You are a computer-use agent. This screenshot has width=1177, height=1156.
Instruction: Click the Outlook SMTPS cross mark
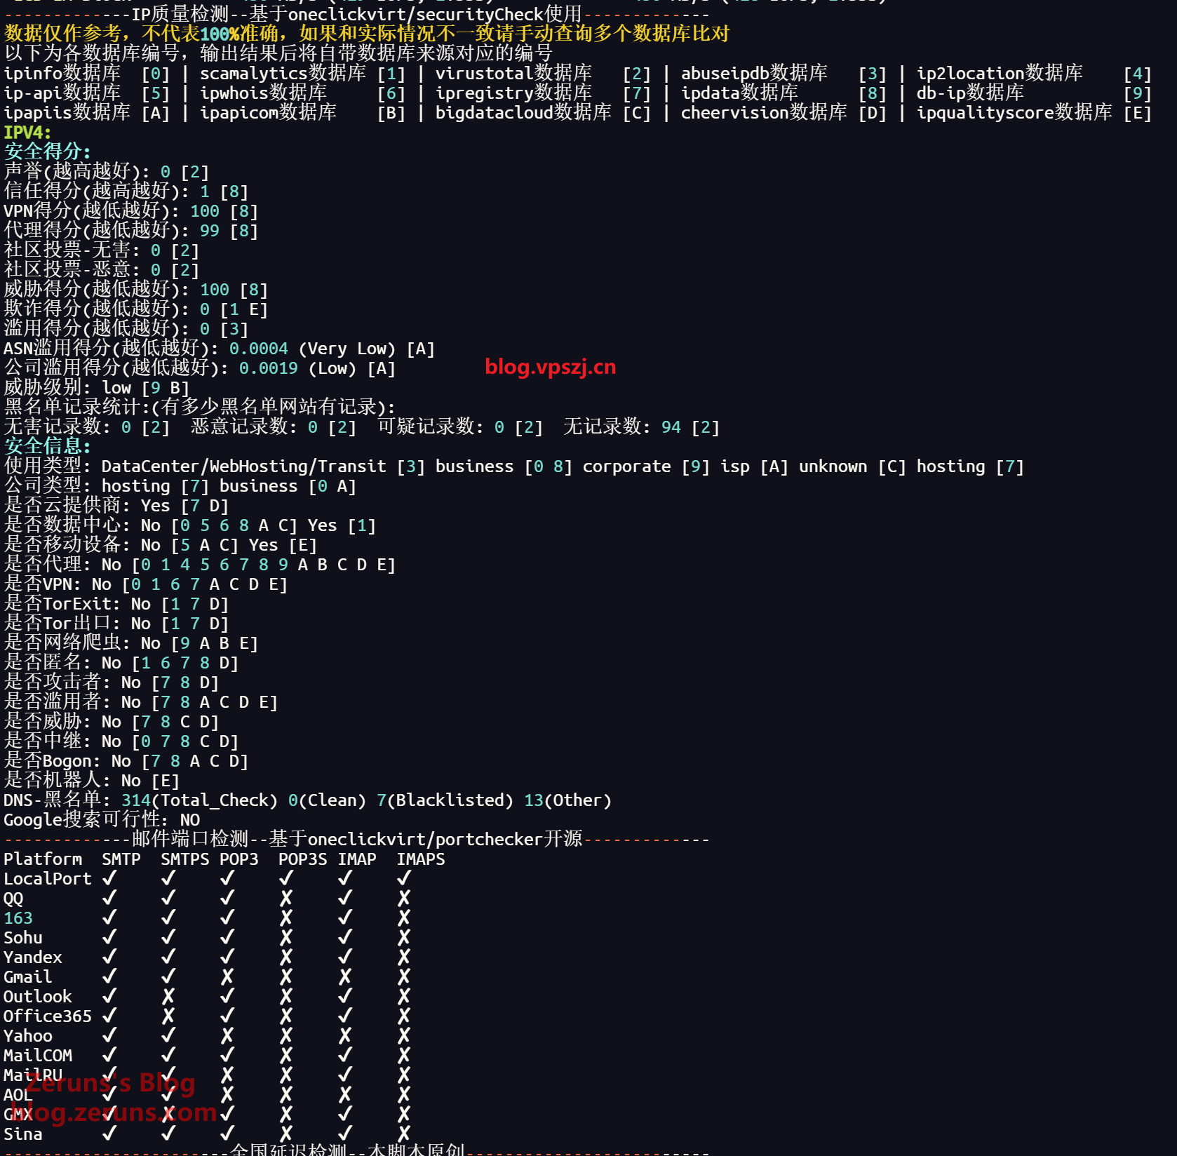pos(168,996)
